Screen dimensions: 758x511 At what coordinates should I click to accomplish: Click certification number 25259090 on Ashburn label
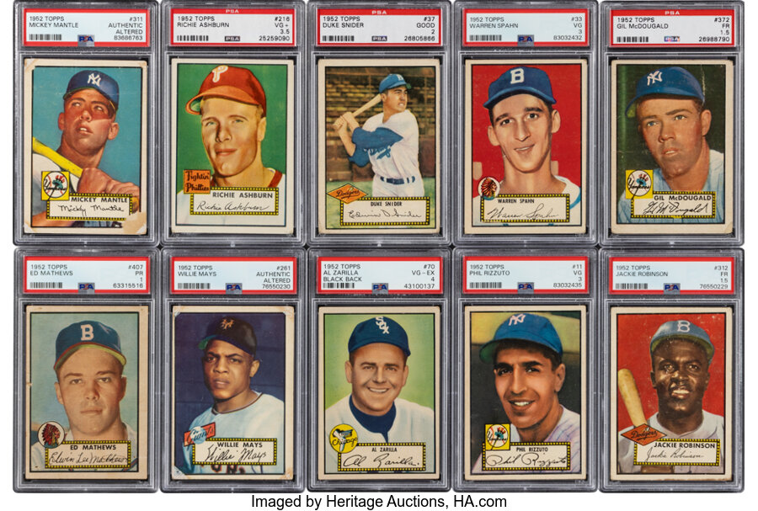[x=274, y=38]
